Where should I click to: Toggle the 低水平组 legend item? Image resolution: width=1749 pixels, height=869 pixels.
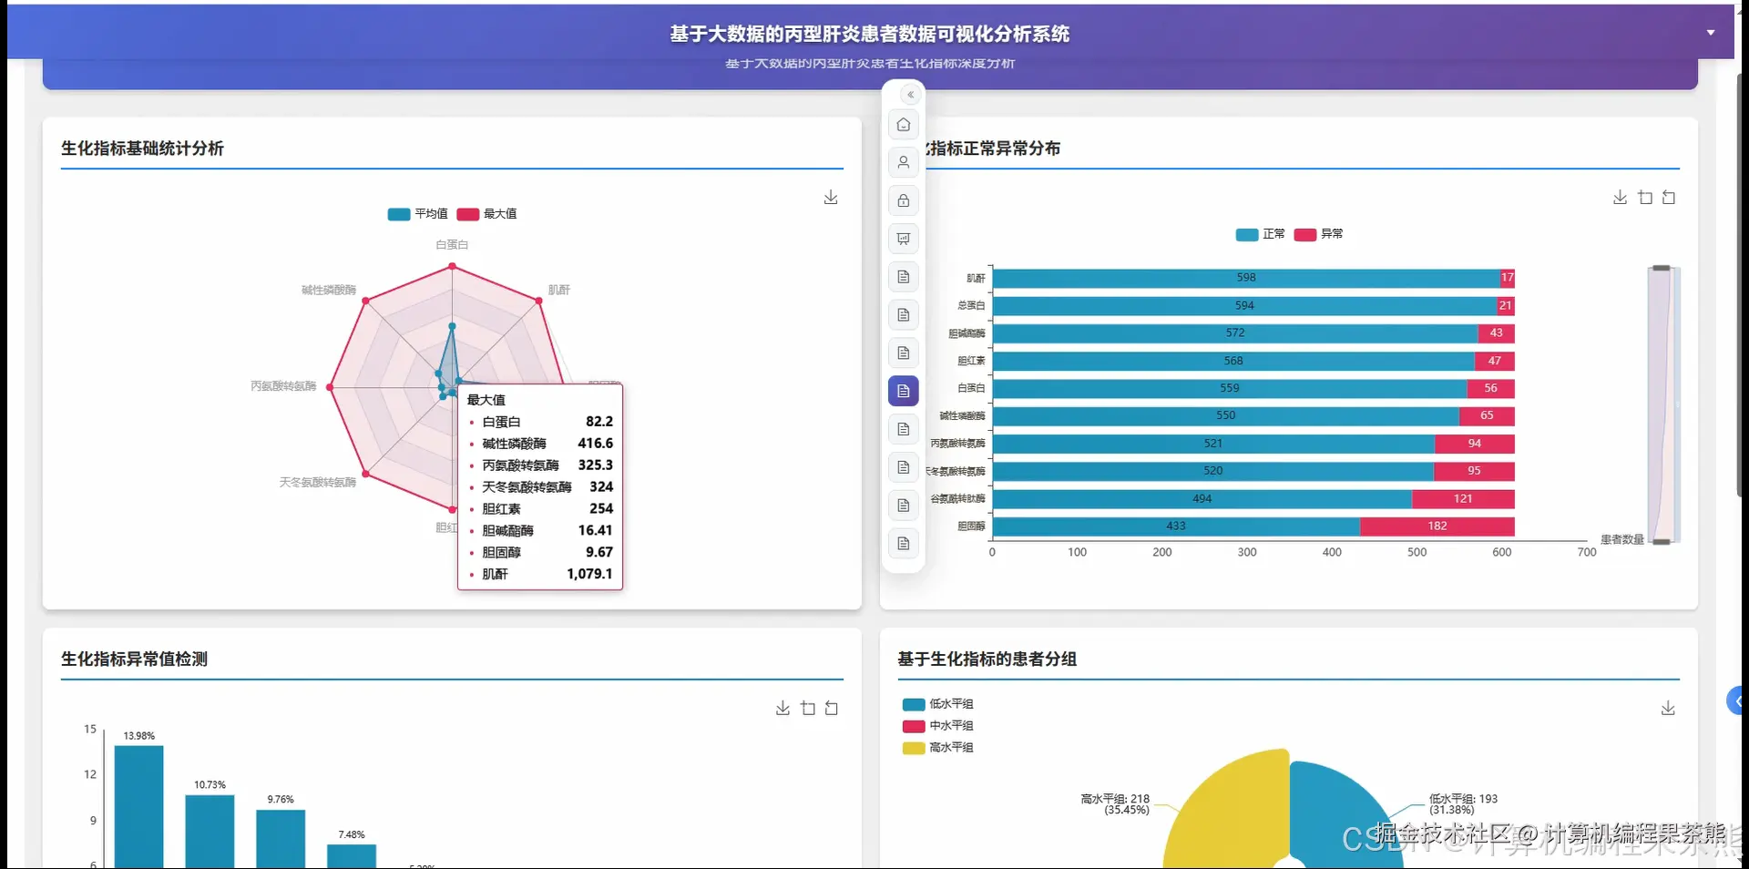pyautogui.click(x=937, y=704)
